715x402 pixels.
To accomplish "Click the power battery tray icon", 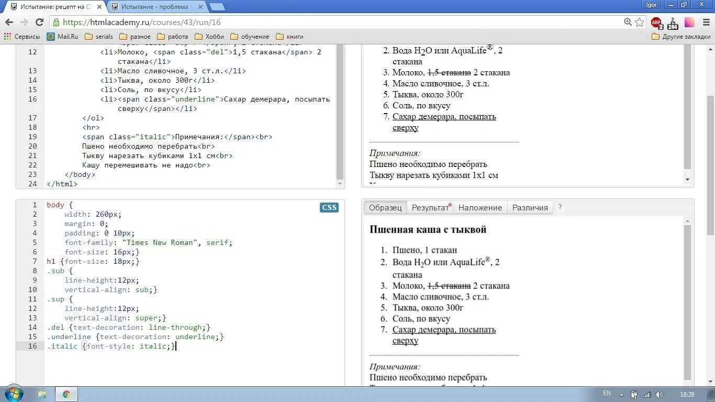I will [634, 394].
